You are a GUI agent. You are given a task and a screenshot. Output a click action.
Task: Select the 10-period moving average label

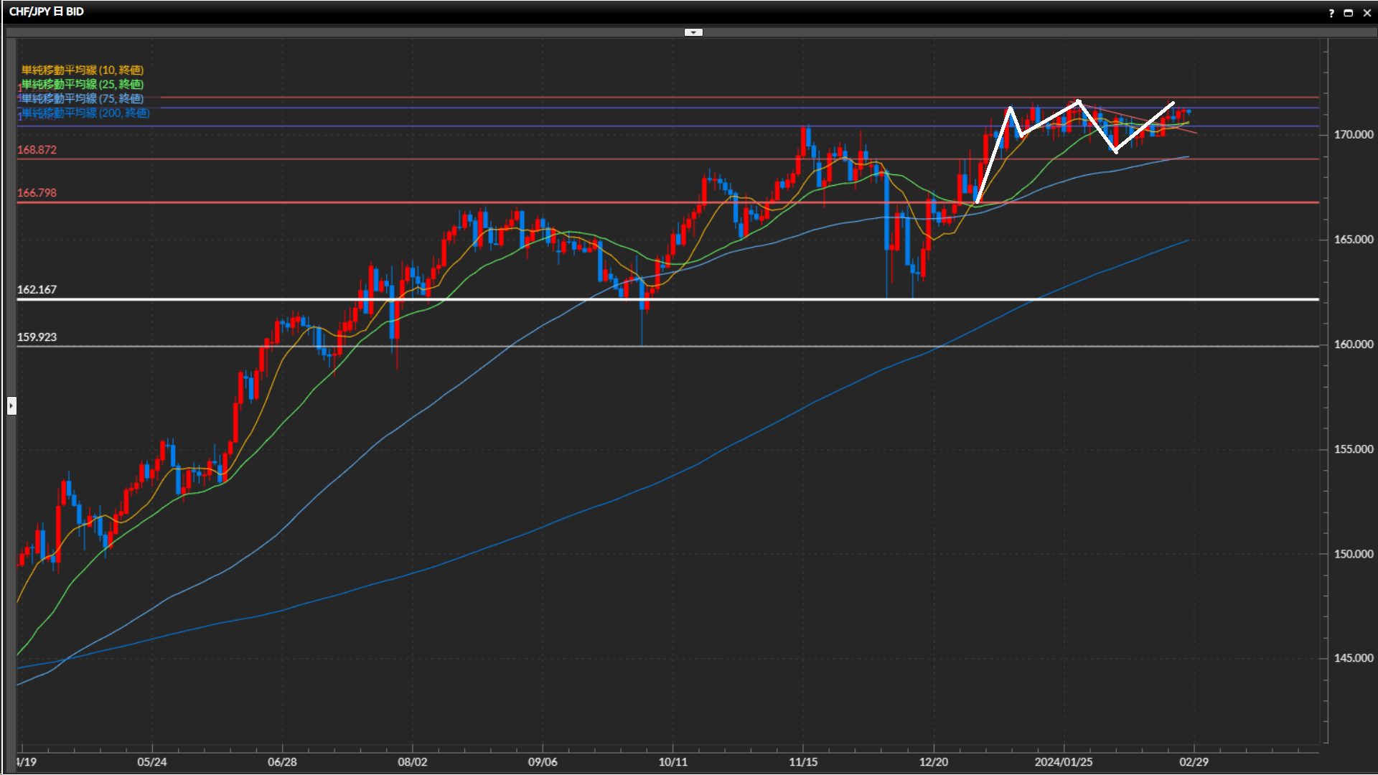pyautogui.click(x=83, y=70)
